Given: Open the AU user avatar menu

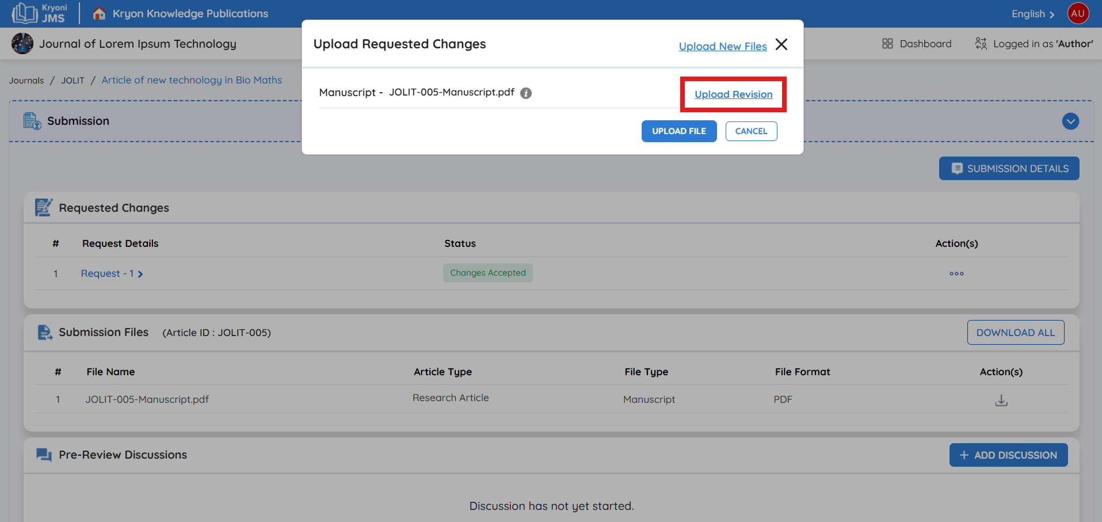Looking at the screenshot, I should pos(1077,13).
